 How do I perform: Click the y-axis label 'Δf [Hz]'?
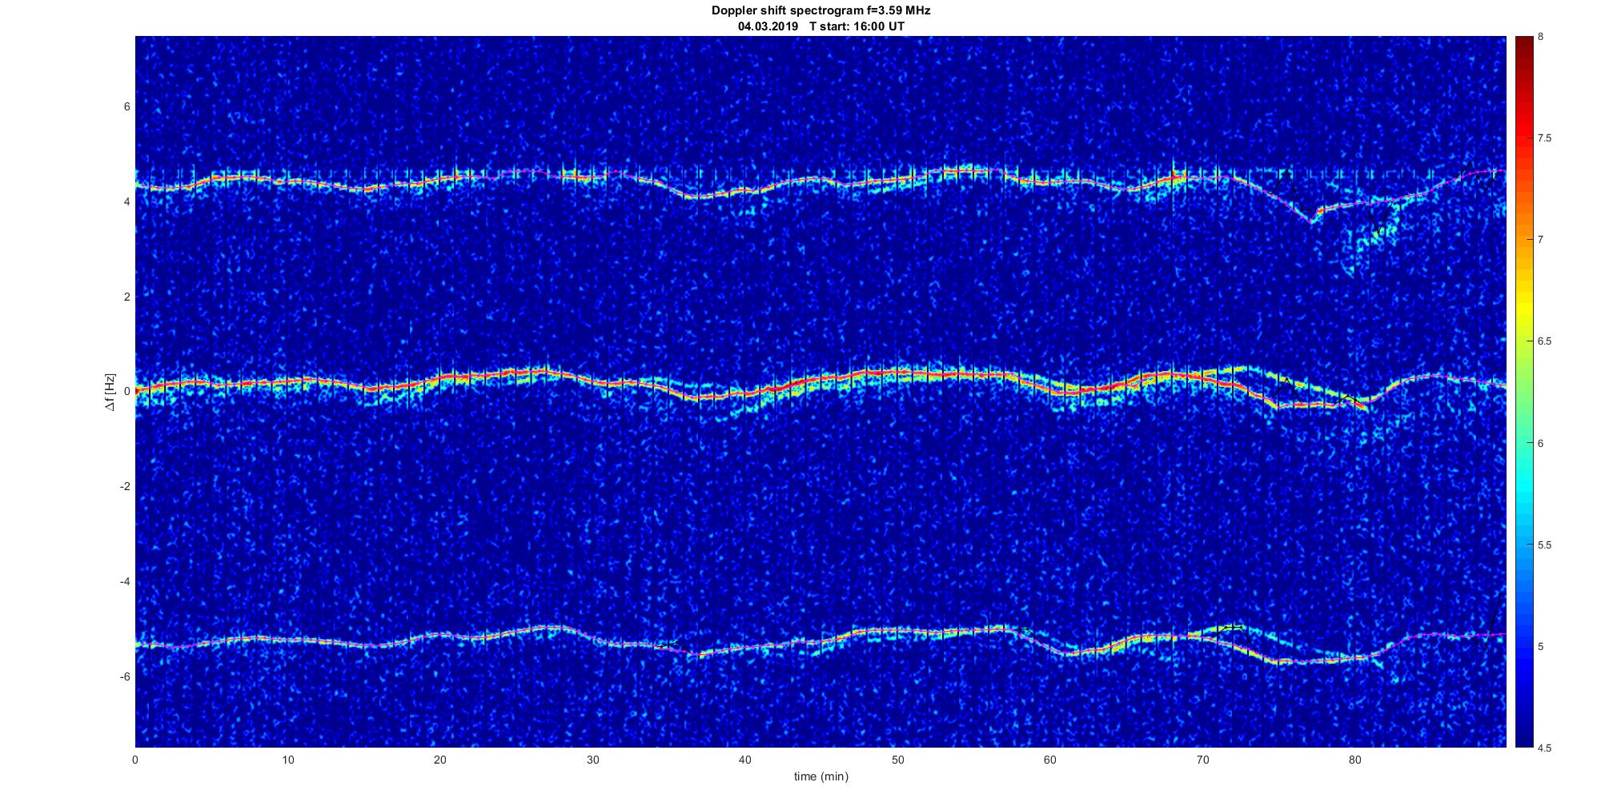coord(110,392)
